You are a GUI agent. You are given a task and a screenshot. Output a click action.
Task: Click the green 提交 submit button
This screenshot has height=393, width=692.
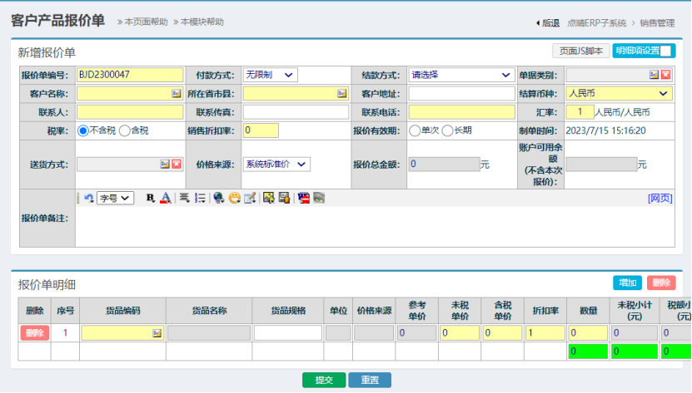[324, 380]
